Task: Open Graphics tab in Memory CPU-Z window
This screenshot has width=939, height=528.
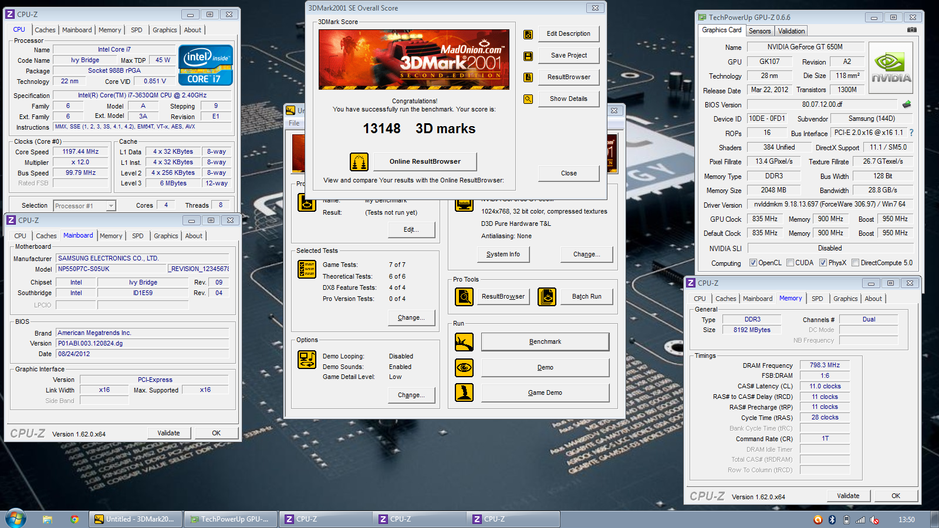Action: (845, 299)
